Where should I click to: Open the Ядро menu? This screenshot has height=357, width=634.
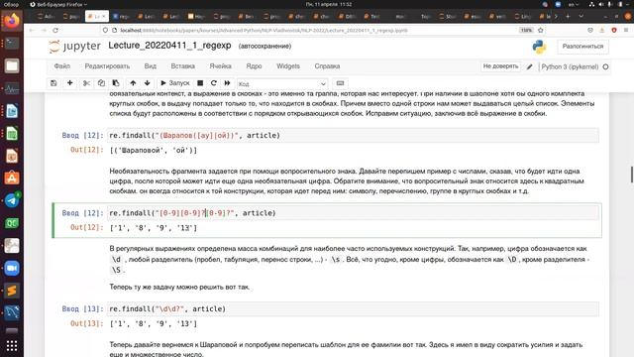pos(254,66)
